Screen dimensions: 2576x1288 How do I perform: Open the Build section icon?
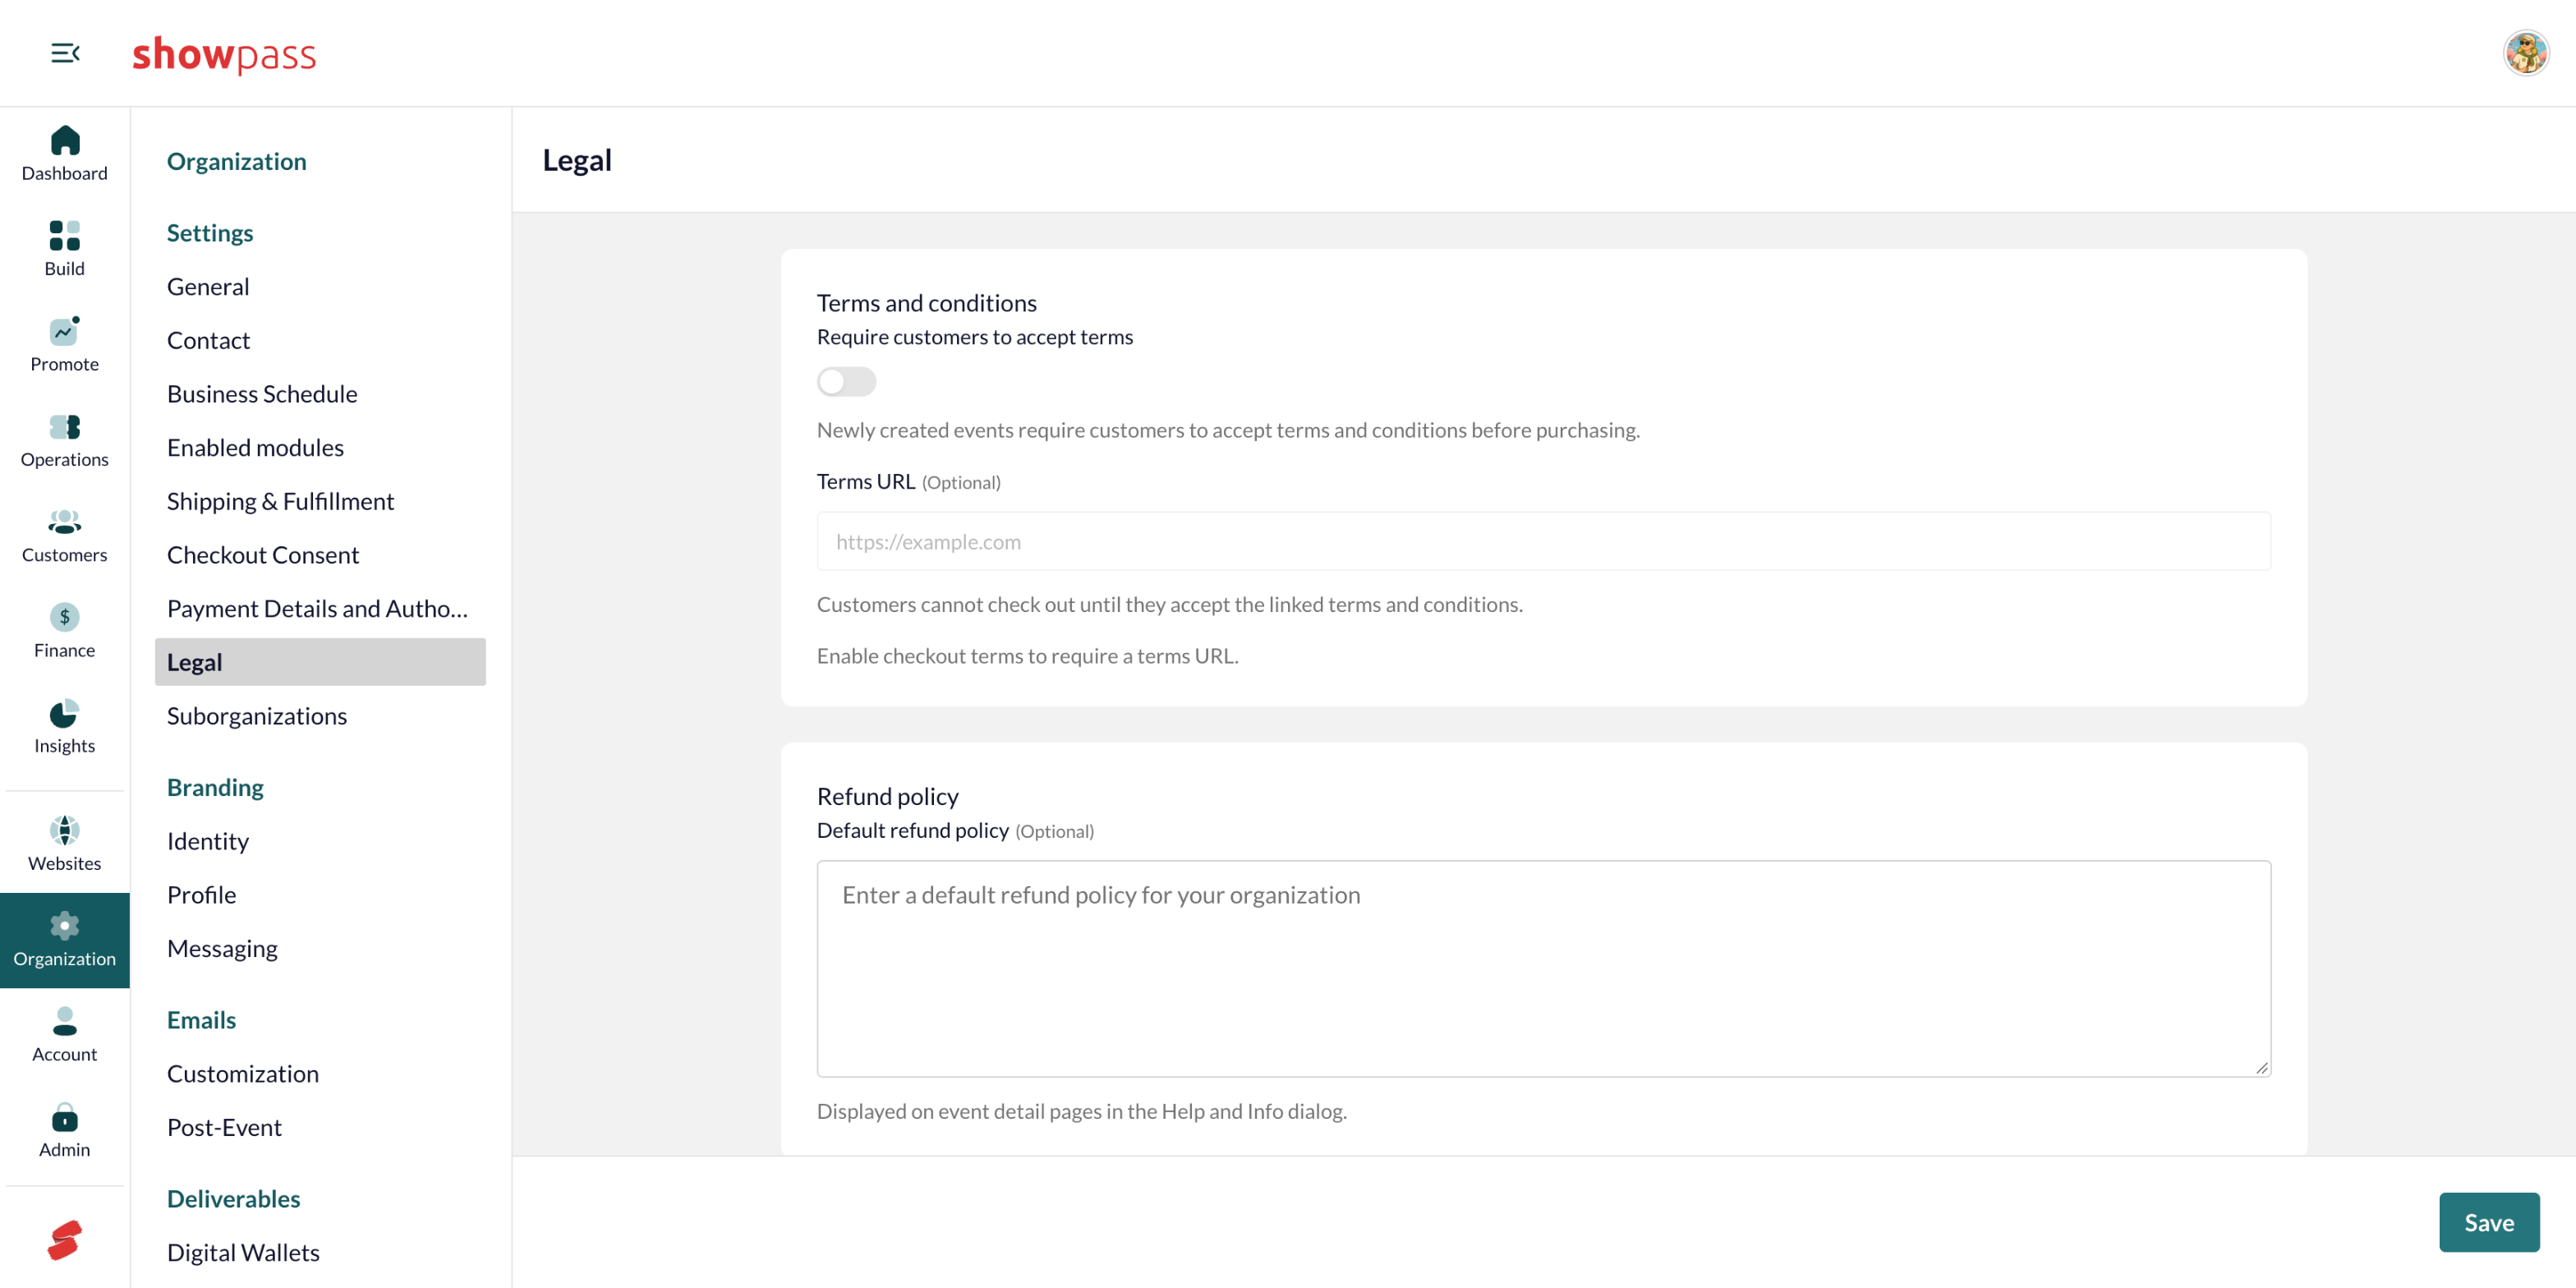tap(65, 235)
